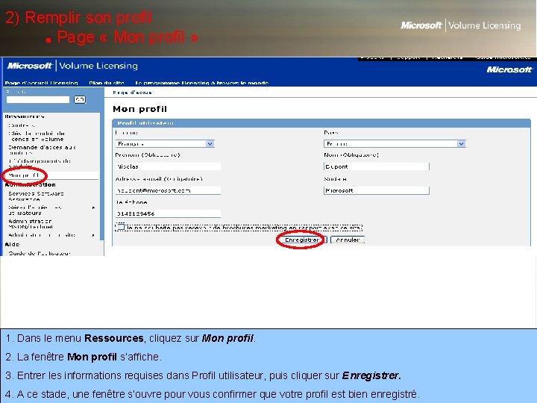Open the Licensing à travers le monde menu
Image resolution: width=537 pixels, height=403 pixels.
click(201, 83)
